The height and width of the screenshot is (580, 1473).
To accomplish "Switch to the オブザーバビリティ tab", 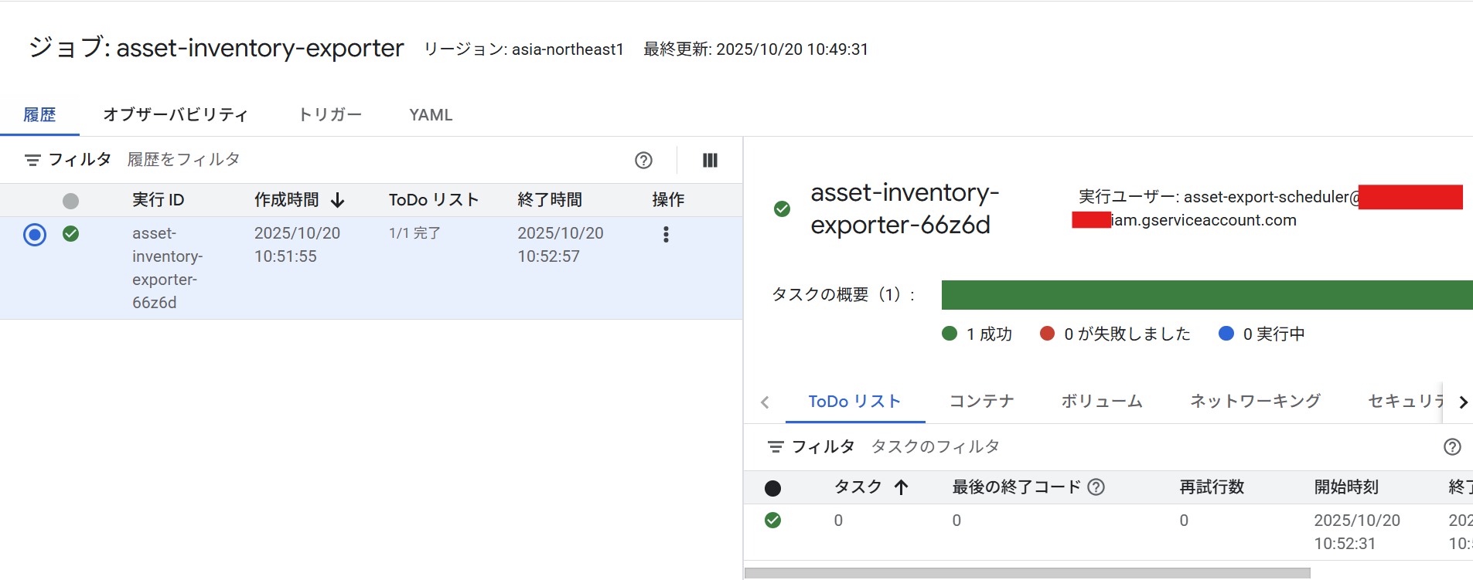I will click(x=176, y=115).
